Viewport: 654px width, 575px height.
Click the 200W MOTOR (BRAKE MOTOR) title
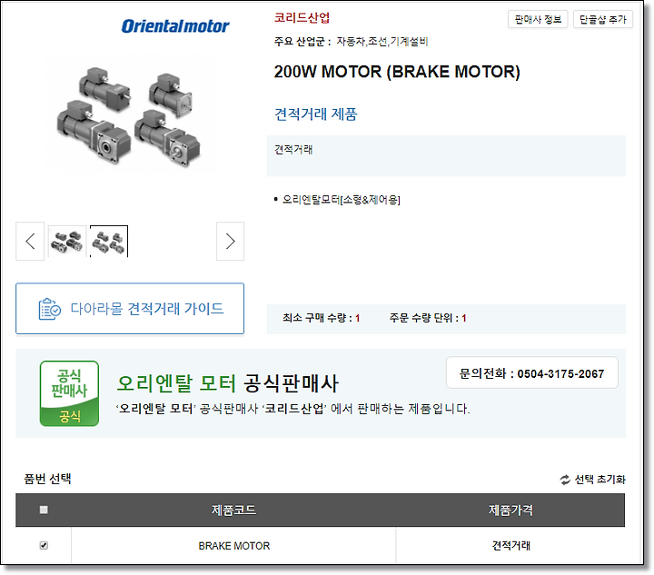(x=397, y=72)
